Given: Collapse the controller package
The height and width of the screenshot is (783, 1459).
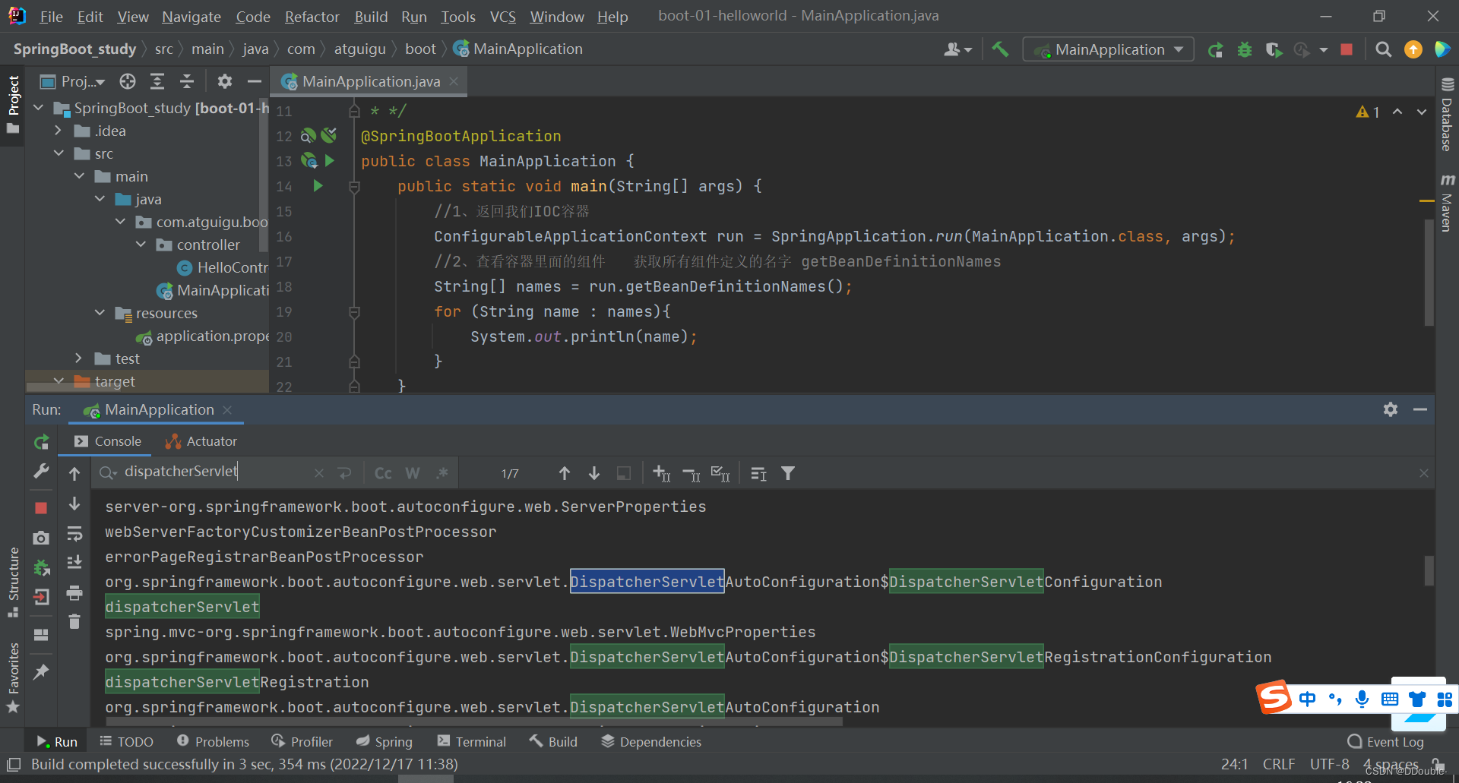Looking at the screenshot, I should click(141, 245).
